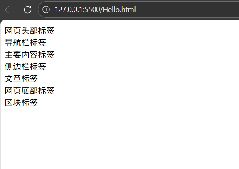Click the 导航栏标签 nav text

(25, 42)
